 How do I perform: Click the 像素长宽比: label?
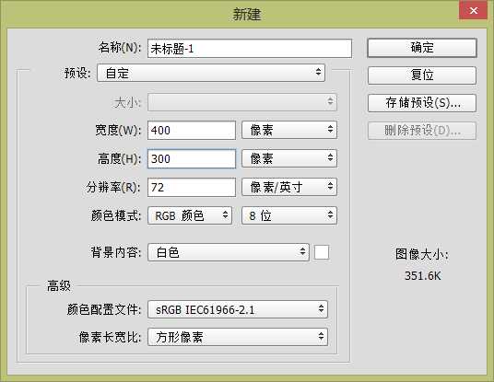click(111, 337)
